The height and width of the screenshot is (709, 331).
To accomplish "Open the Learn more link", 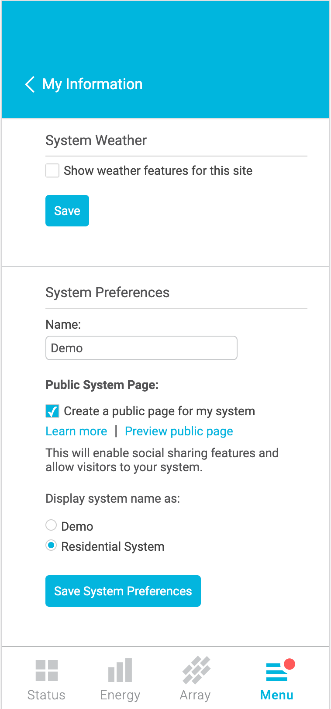I will [76, 431].
